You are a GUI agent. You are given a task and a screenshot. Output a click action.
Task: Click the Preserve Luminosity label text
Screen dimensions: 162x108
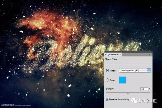coord(120,99)
